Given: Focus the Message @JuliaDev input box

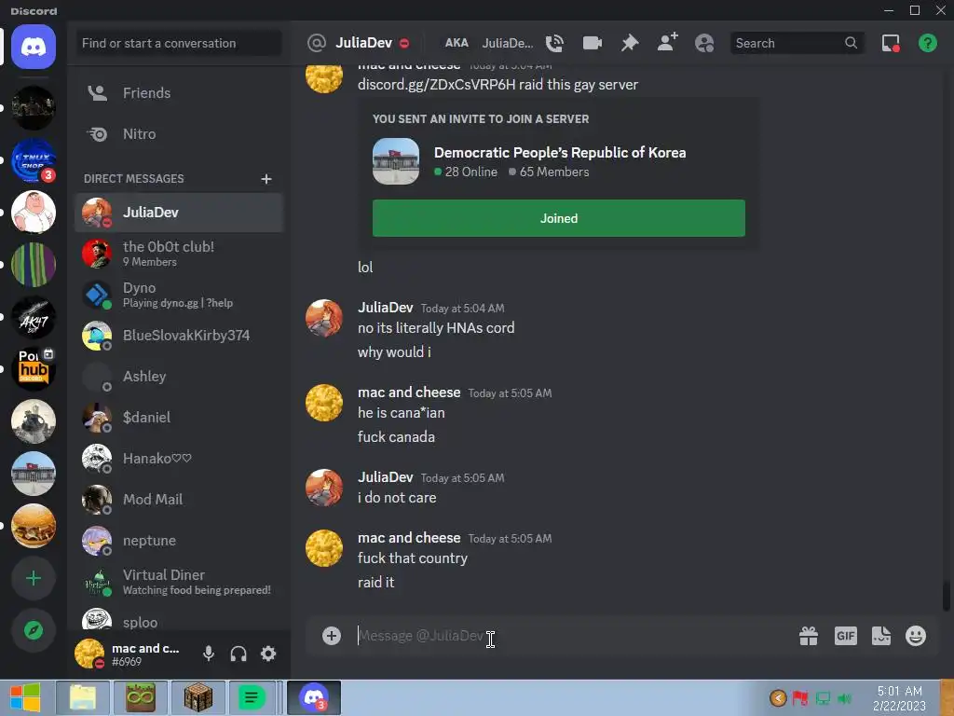Looking at the screenshot, I should (572, 636).
